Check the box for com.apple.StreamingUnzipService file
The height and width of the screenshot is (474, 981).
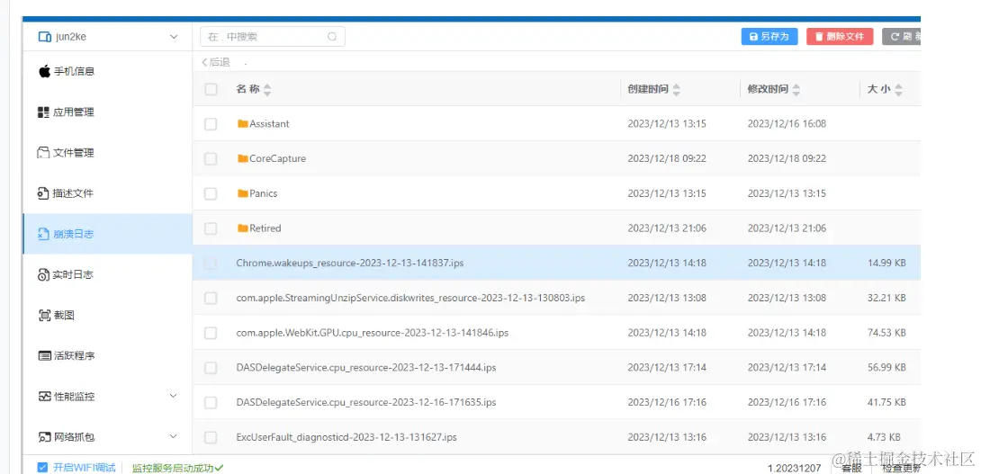coord(211,298)
